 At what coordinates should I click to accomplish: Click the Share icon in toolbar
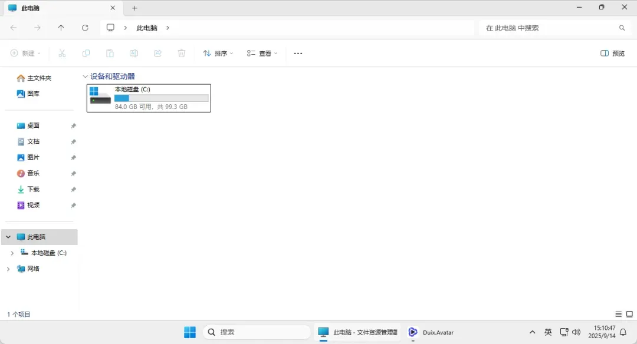pos(157,54)
